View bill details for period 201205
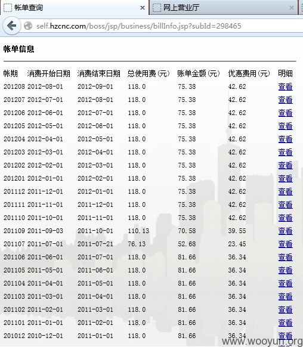Screen dimensions: 303x347 click(x=285, y=126)
